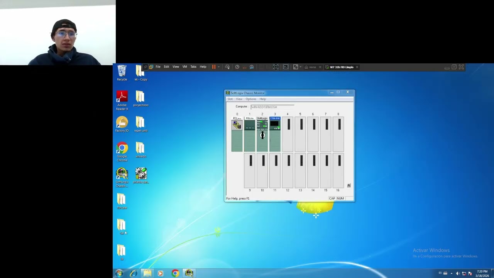Show hidden system tray icons
494x278 pixels.
[x=452, y=273]
